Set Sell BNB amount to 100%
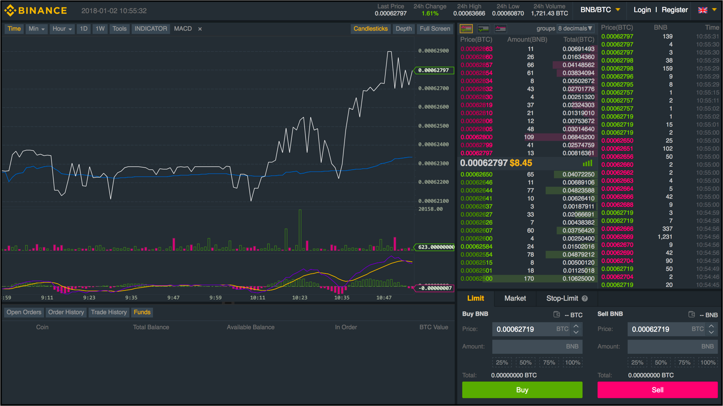This screenshot has height=406, width=723. 708,362
